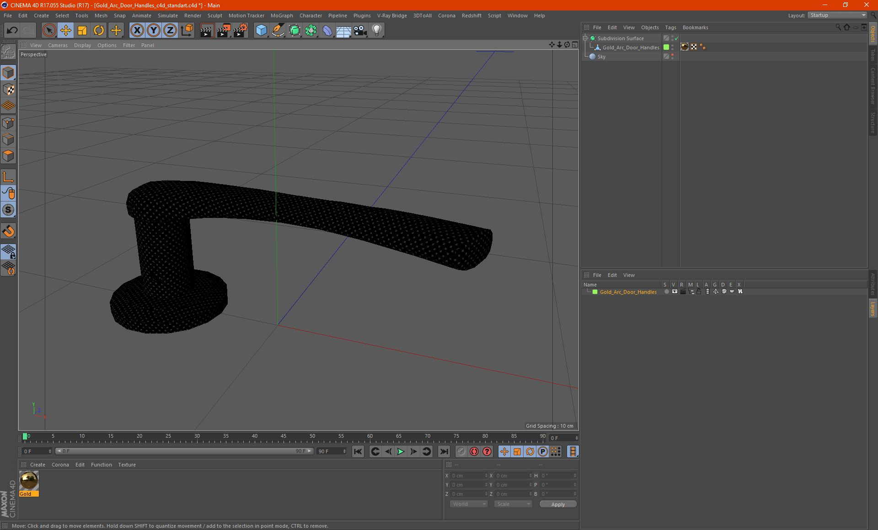This screenshot has width=878, height=530.
Task: Switch to Model mode
Action: 8,73
